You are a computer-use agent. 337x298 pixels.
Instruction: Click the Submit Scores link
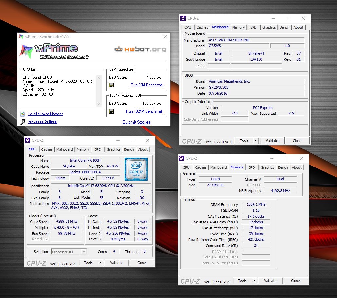(x=137, y=122)
